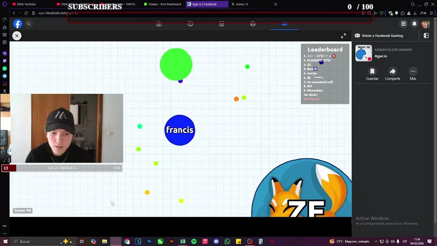Viewport: 437px width, 246px height.
Task: Open the Facebook Video tab icon
Action: point(190,24)
